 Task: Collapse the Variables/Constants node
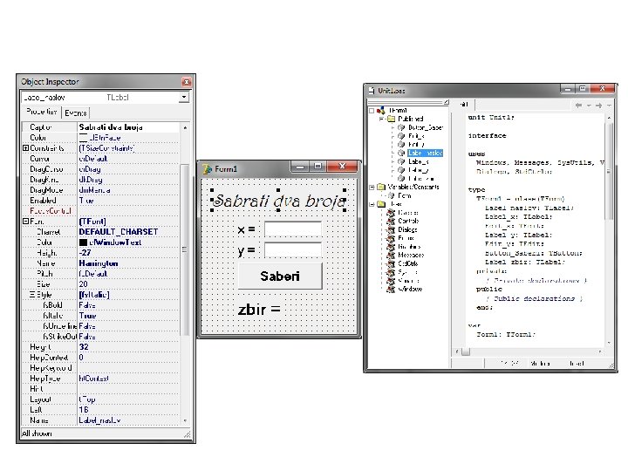point(372,187)
